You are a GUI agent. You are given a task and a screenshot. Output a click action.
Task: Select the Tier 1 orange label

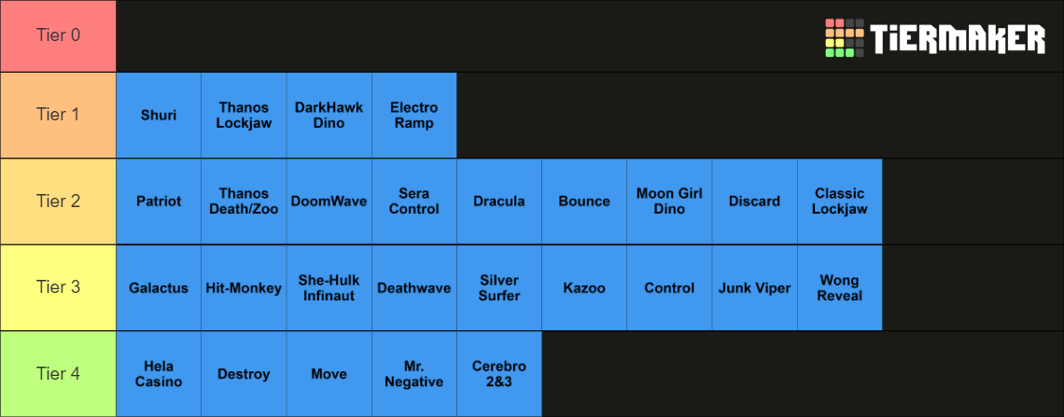58,115
